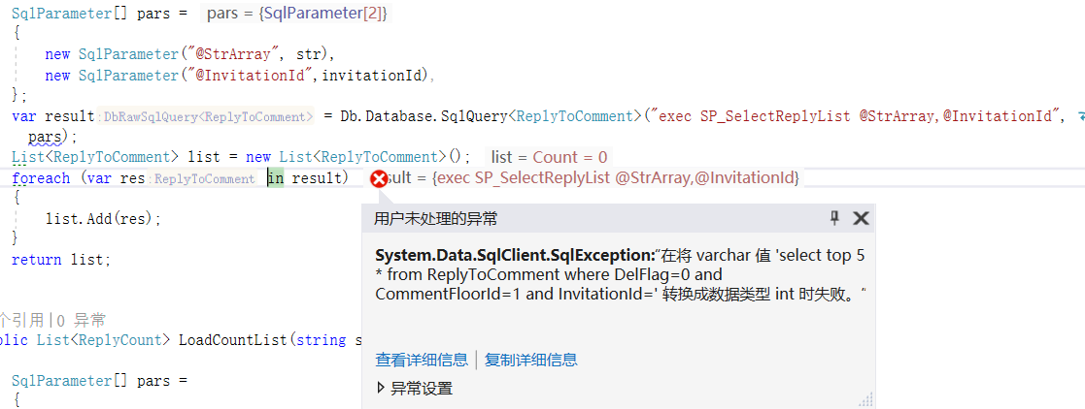Click the SqlException message text
The width and height of the screenshot is (1085, 409).
point(620,274)
